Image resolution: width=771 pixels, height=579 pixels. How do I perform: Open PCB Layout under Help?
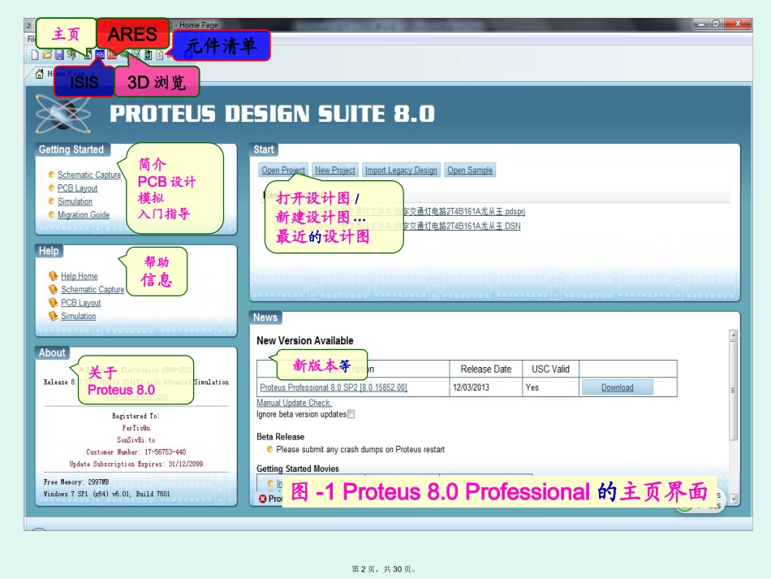click(x=80, y=303)
